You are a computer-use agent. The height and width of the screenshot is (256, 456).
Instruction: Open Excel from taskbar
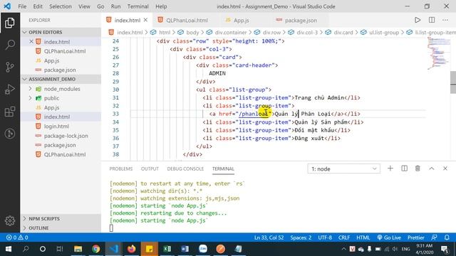tap(167, 249)
